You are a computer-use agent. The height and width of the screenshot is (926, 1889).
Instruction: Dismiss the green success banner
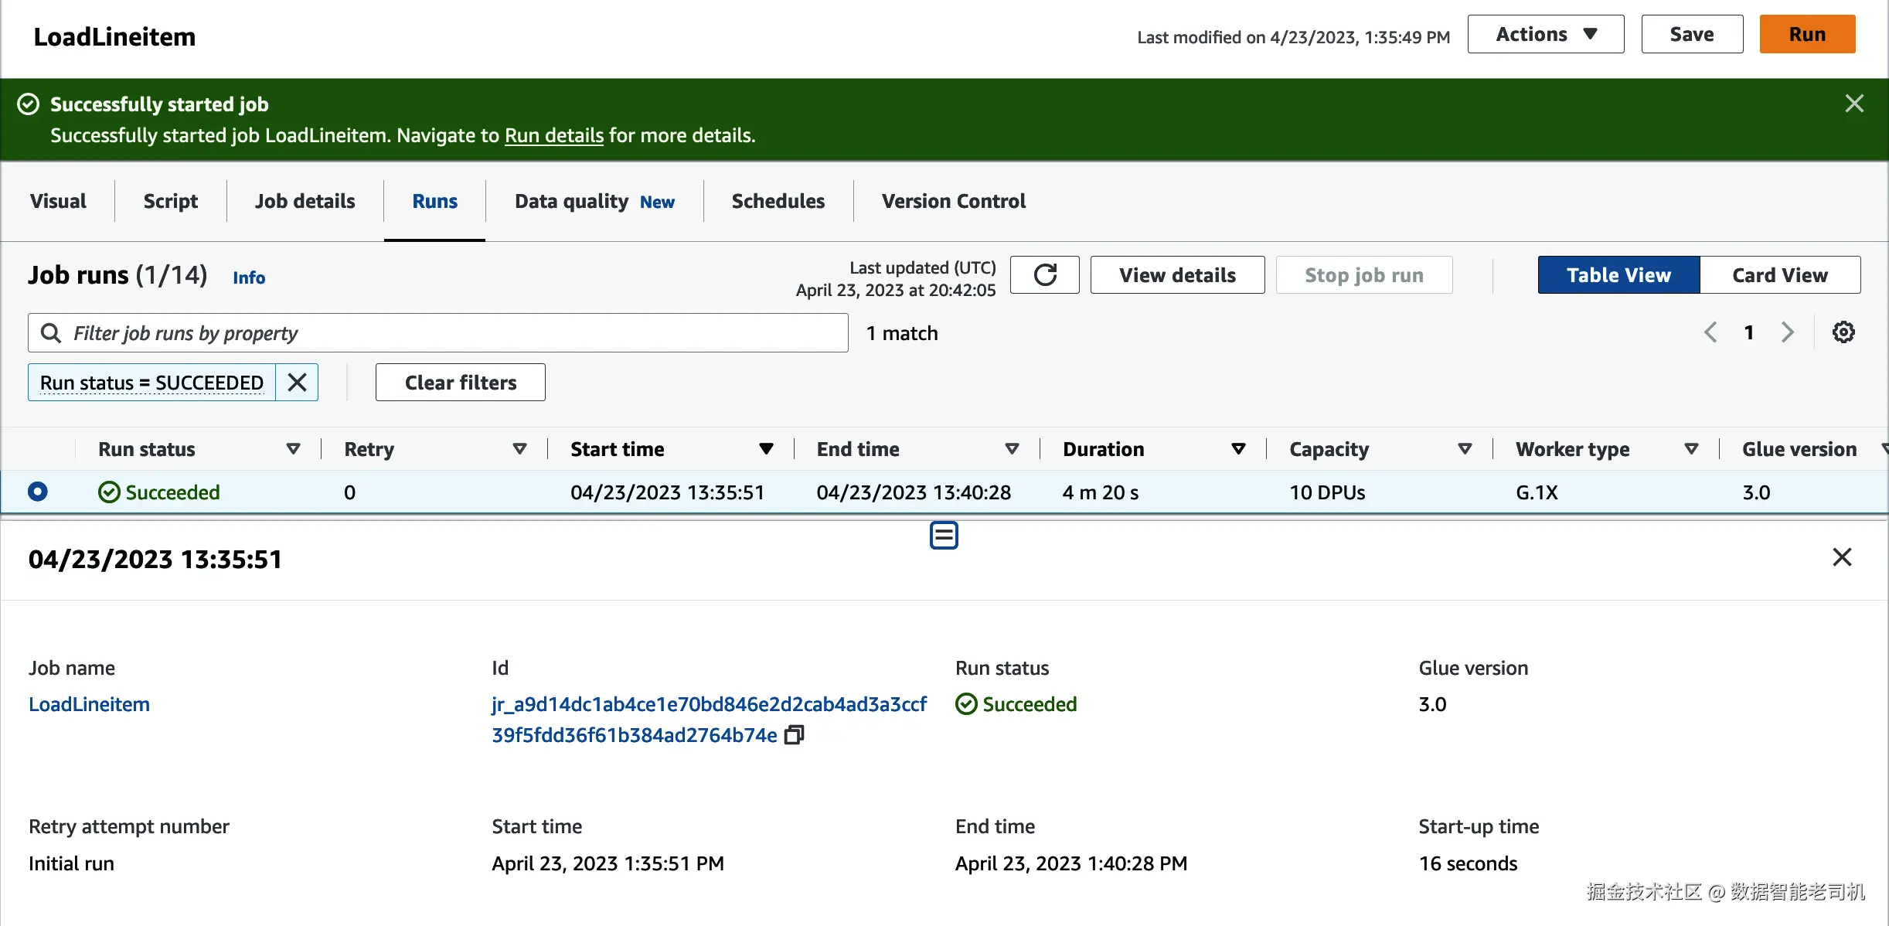[x=1854, y=104]
